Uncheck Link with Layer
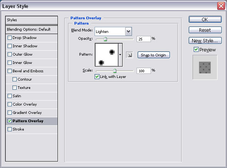This screenshot has height=168, width=227. 97,76
